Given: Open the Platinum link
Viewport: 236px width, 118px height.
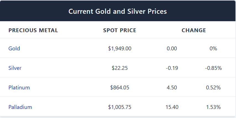Looking at the screenshot, I should (19, 87).
